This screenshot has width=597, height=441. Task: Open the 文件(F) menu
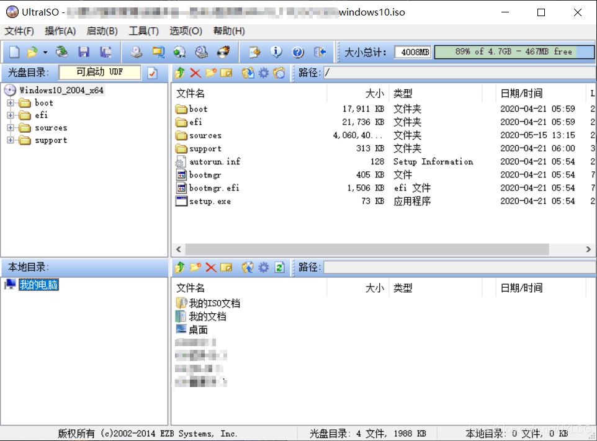pyautogui.click(x=19, y=31)
